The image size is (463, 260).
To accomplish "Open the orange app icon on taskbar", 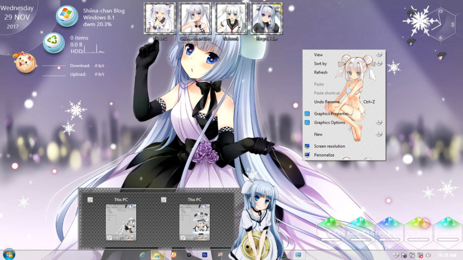I will (x=173, y=255).
